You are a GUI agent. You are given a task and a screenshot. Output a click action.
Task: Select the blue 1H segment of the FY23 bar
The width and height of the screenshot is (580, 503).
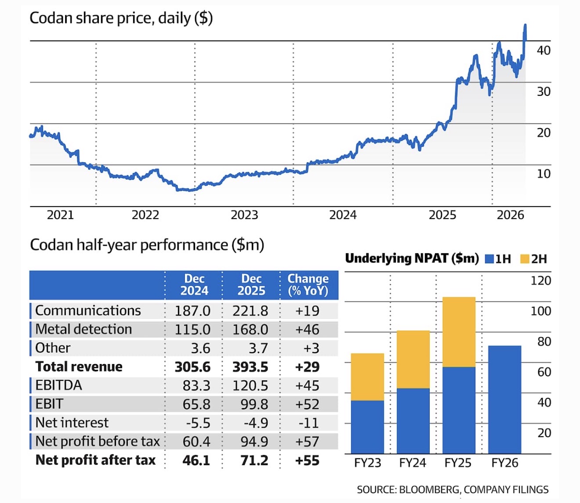pos(367,427)
